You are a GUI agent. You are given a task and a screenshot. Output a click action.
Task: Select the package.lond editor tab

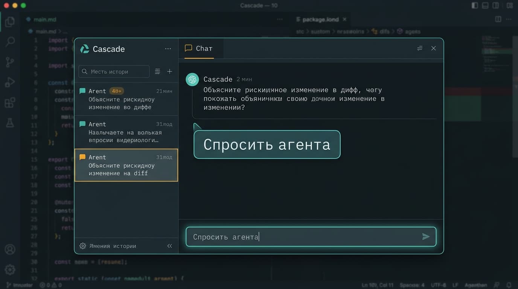coord(321,19)
